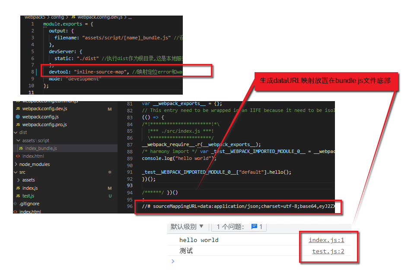Image resolution: width=411 pixels, height=274 pixels.
Task: Click the untracked U badge on test.js
Action: coord(110,196)
